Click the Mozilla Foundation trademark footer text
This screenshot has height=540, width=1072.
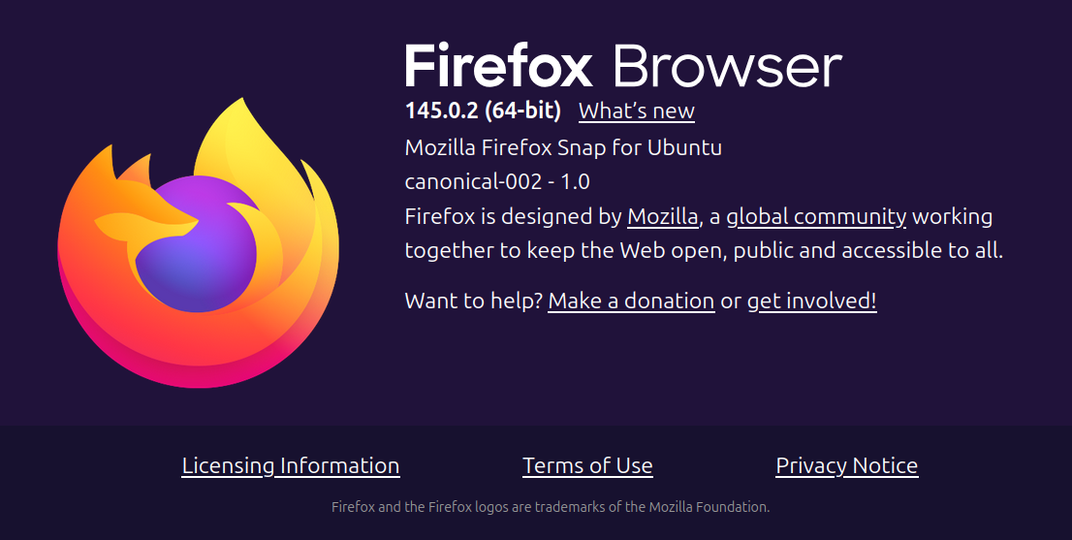point(551,507)
